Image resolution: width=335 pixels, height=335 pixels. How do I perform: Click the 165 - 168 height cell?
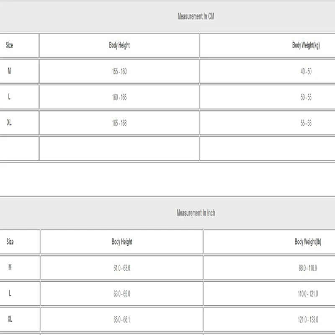[x=119, y=123]
